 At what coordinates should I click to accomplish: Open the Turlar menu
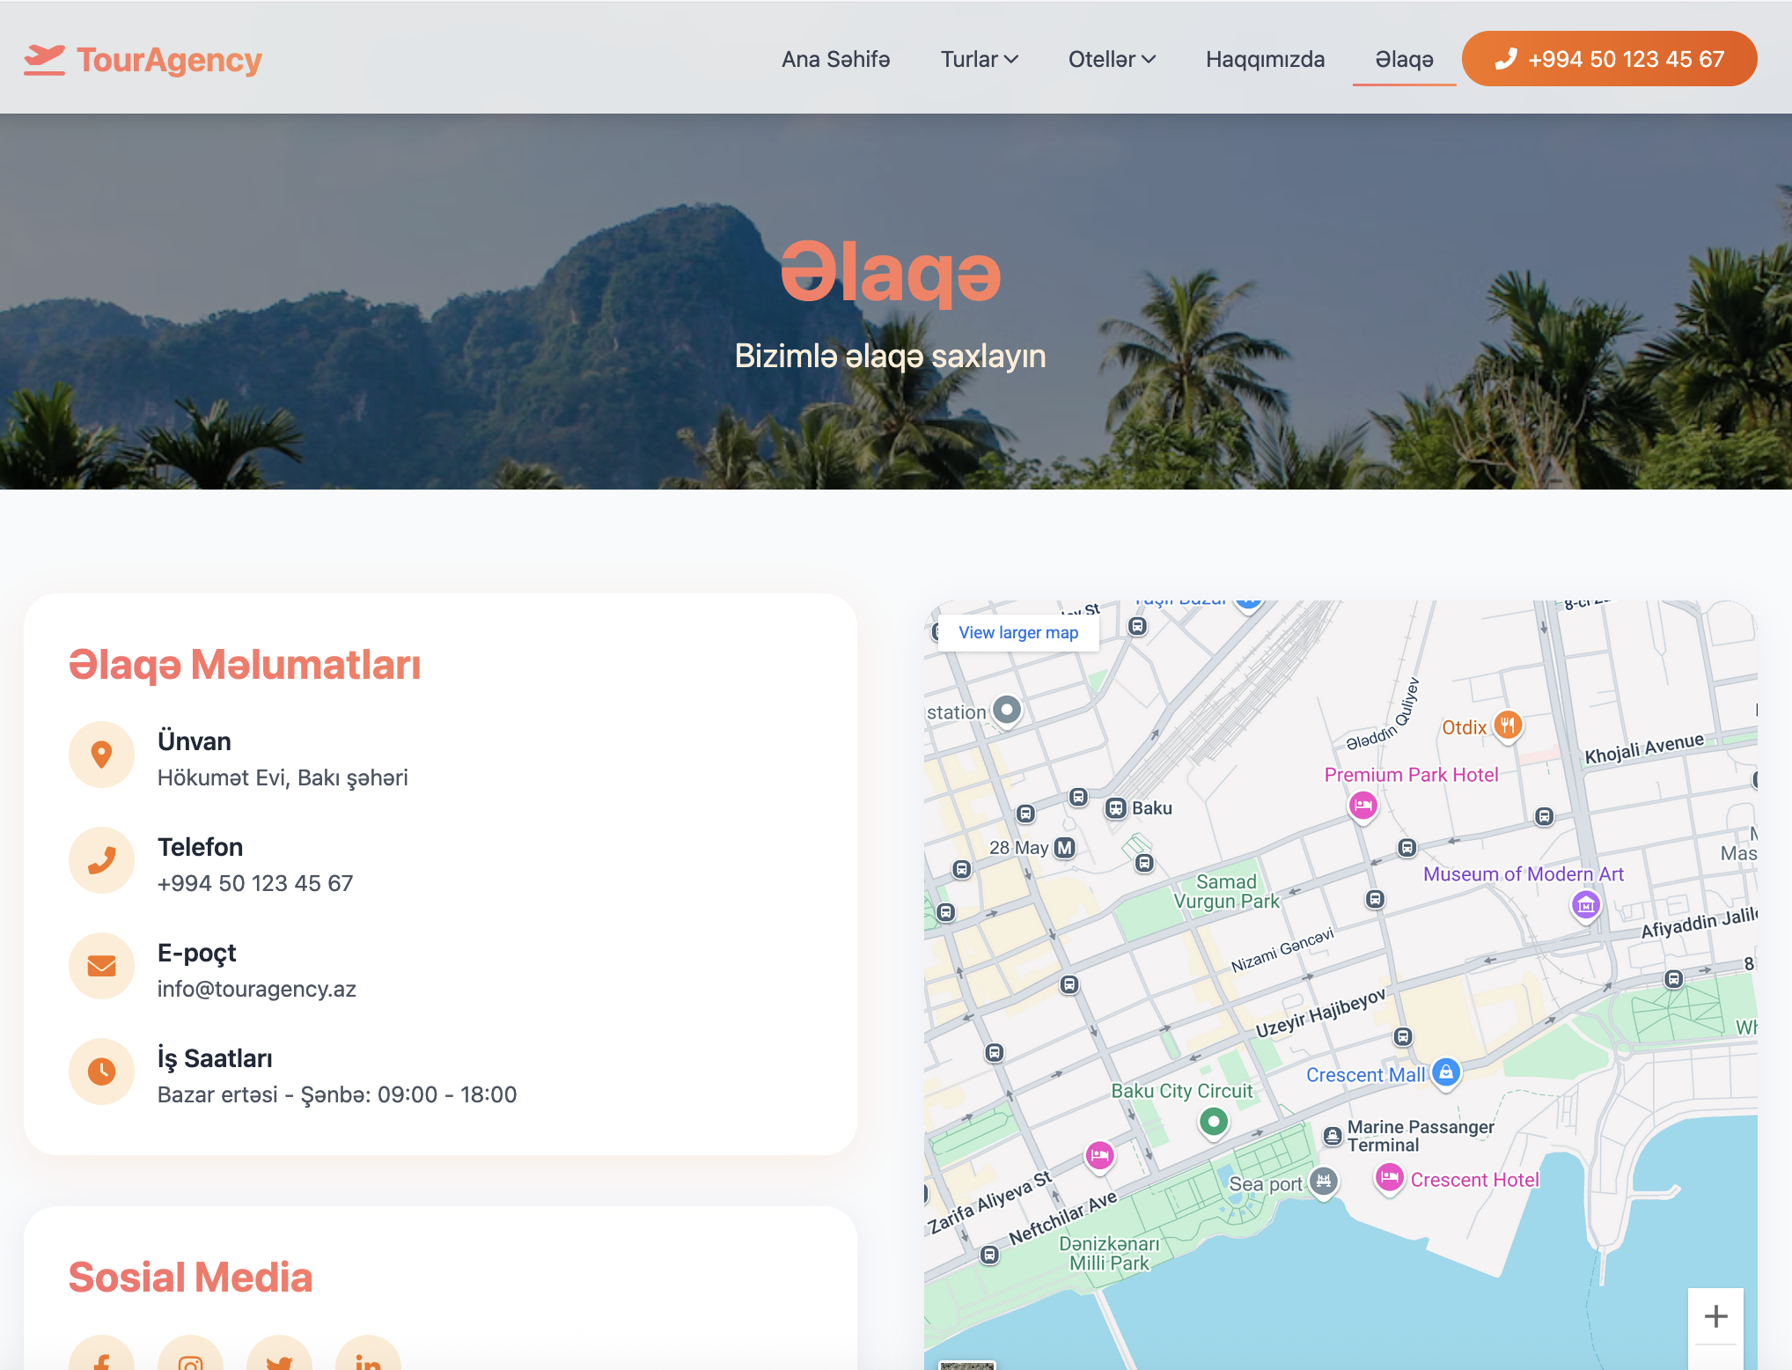979,59
